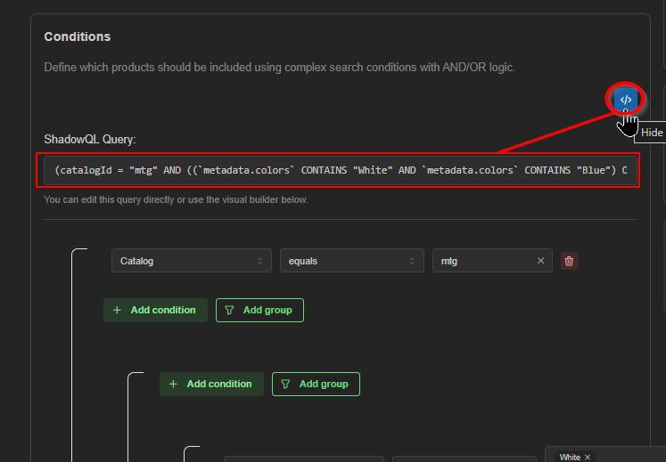Click plus icon in top-level Add condition
666x462 pixels.
[117, 310]
